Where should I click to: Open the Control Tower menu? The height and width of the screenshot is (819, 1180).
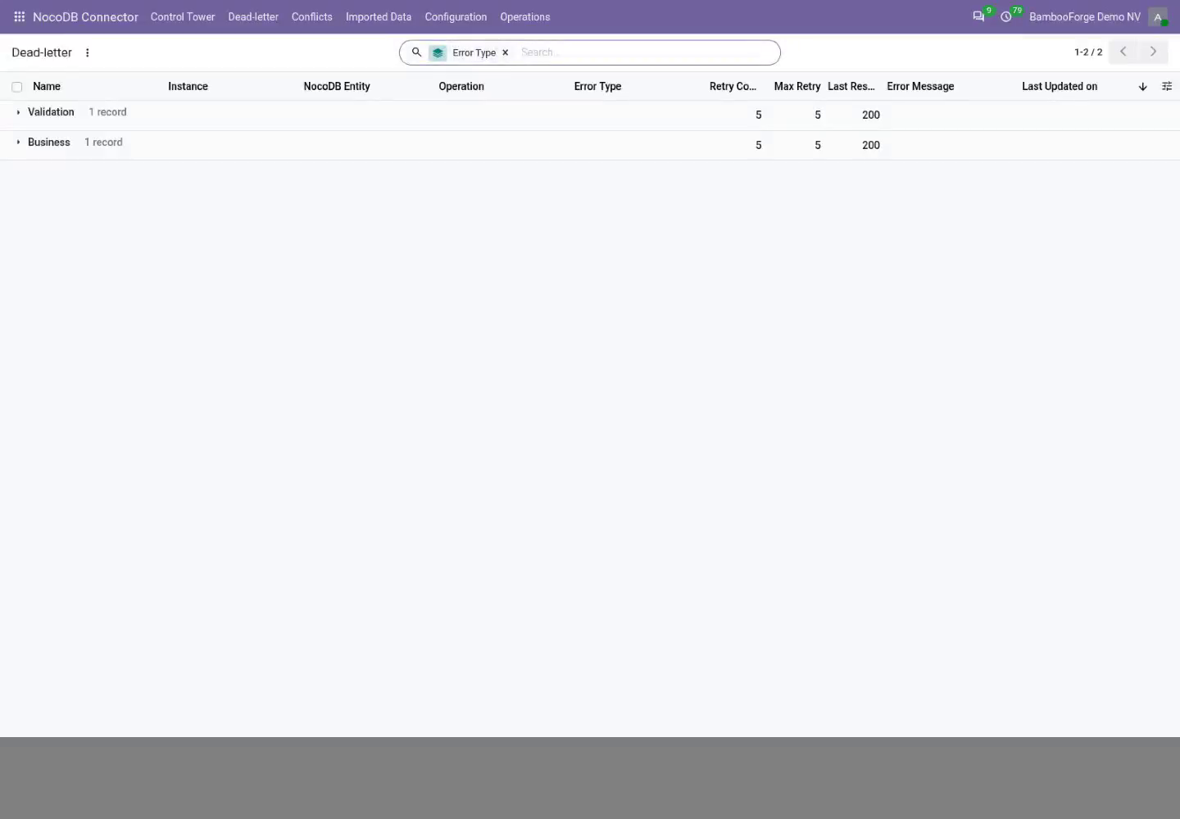point(183,16)
